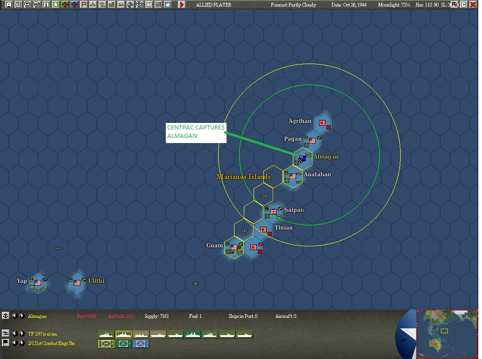482x359 pixels.
Task: Click the minimap world overview
Action: point(447,334)
